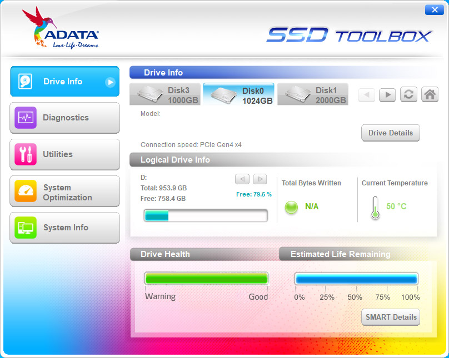Click the Drive Info disk icon
449x358 pixels.
tap(25, 82)
